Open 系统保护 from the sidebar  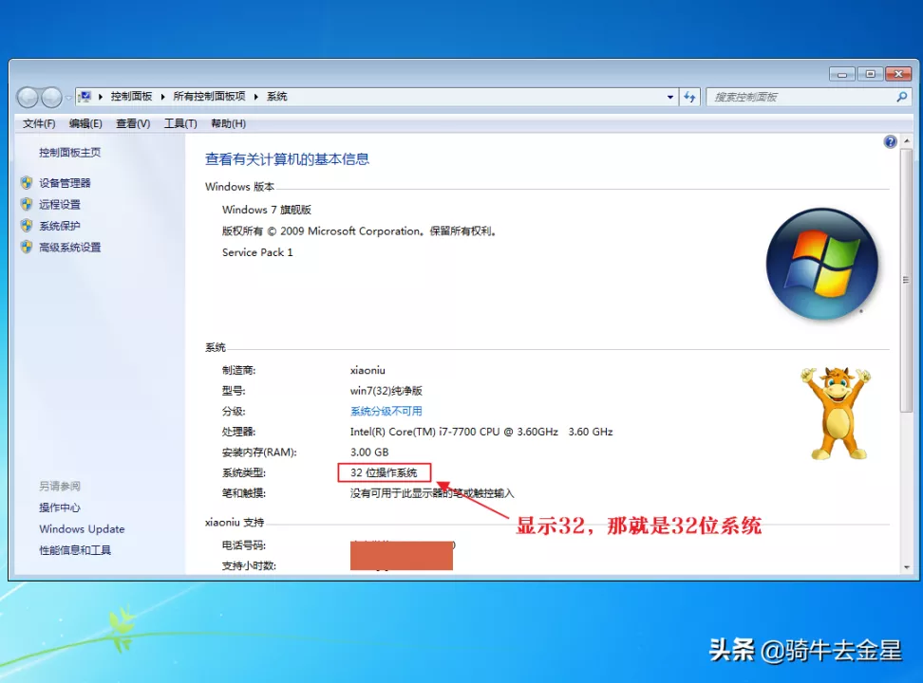(60, 226)
